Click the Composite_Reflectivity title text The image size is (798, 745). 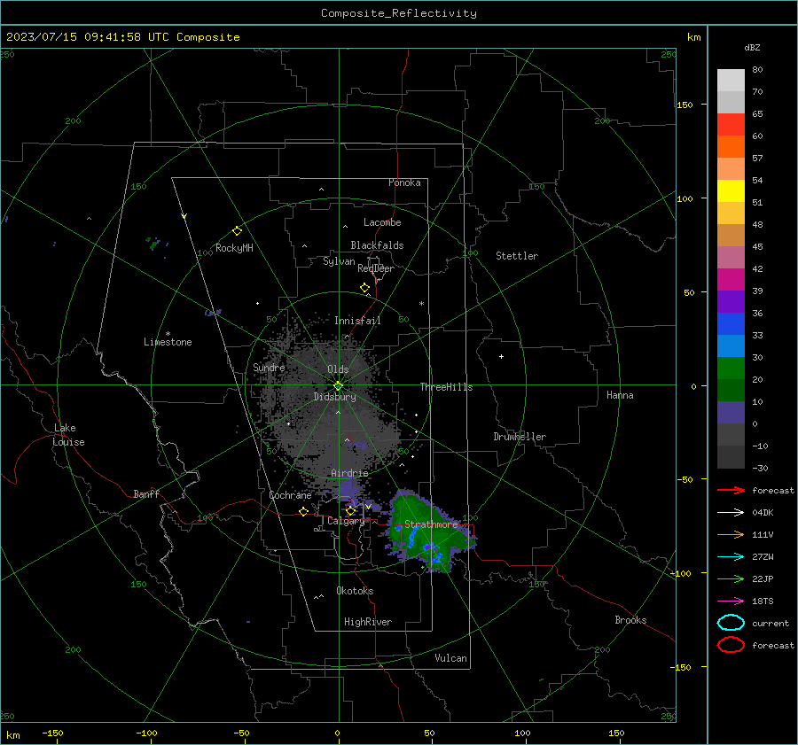399,13
